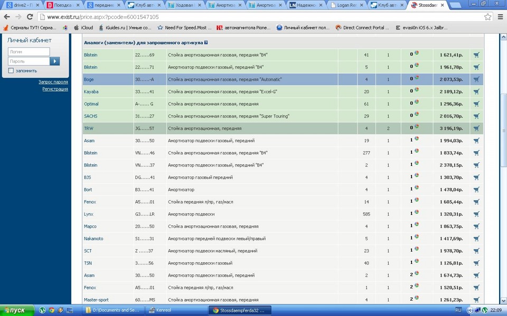507x316 pixels.
Task: Open the передние search tab
Action: pyautogui.click(x=104, y=5)
